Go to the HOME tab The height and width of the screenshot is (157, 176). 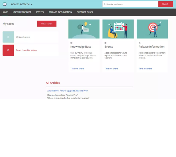[x=5, y=12]
